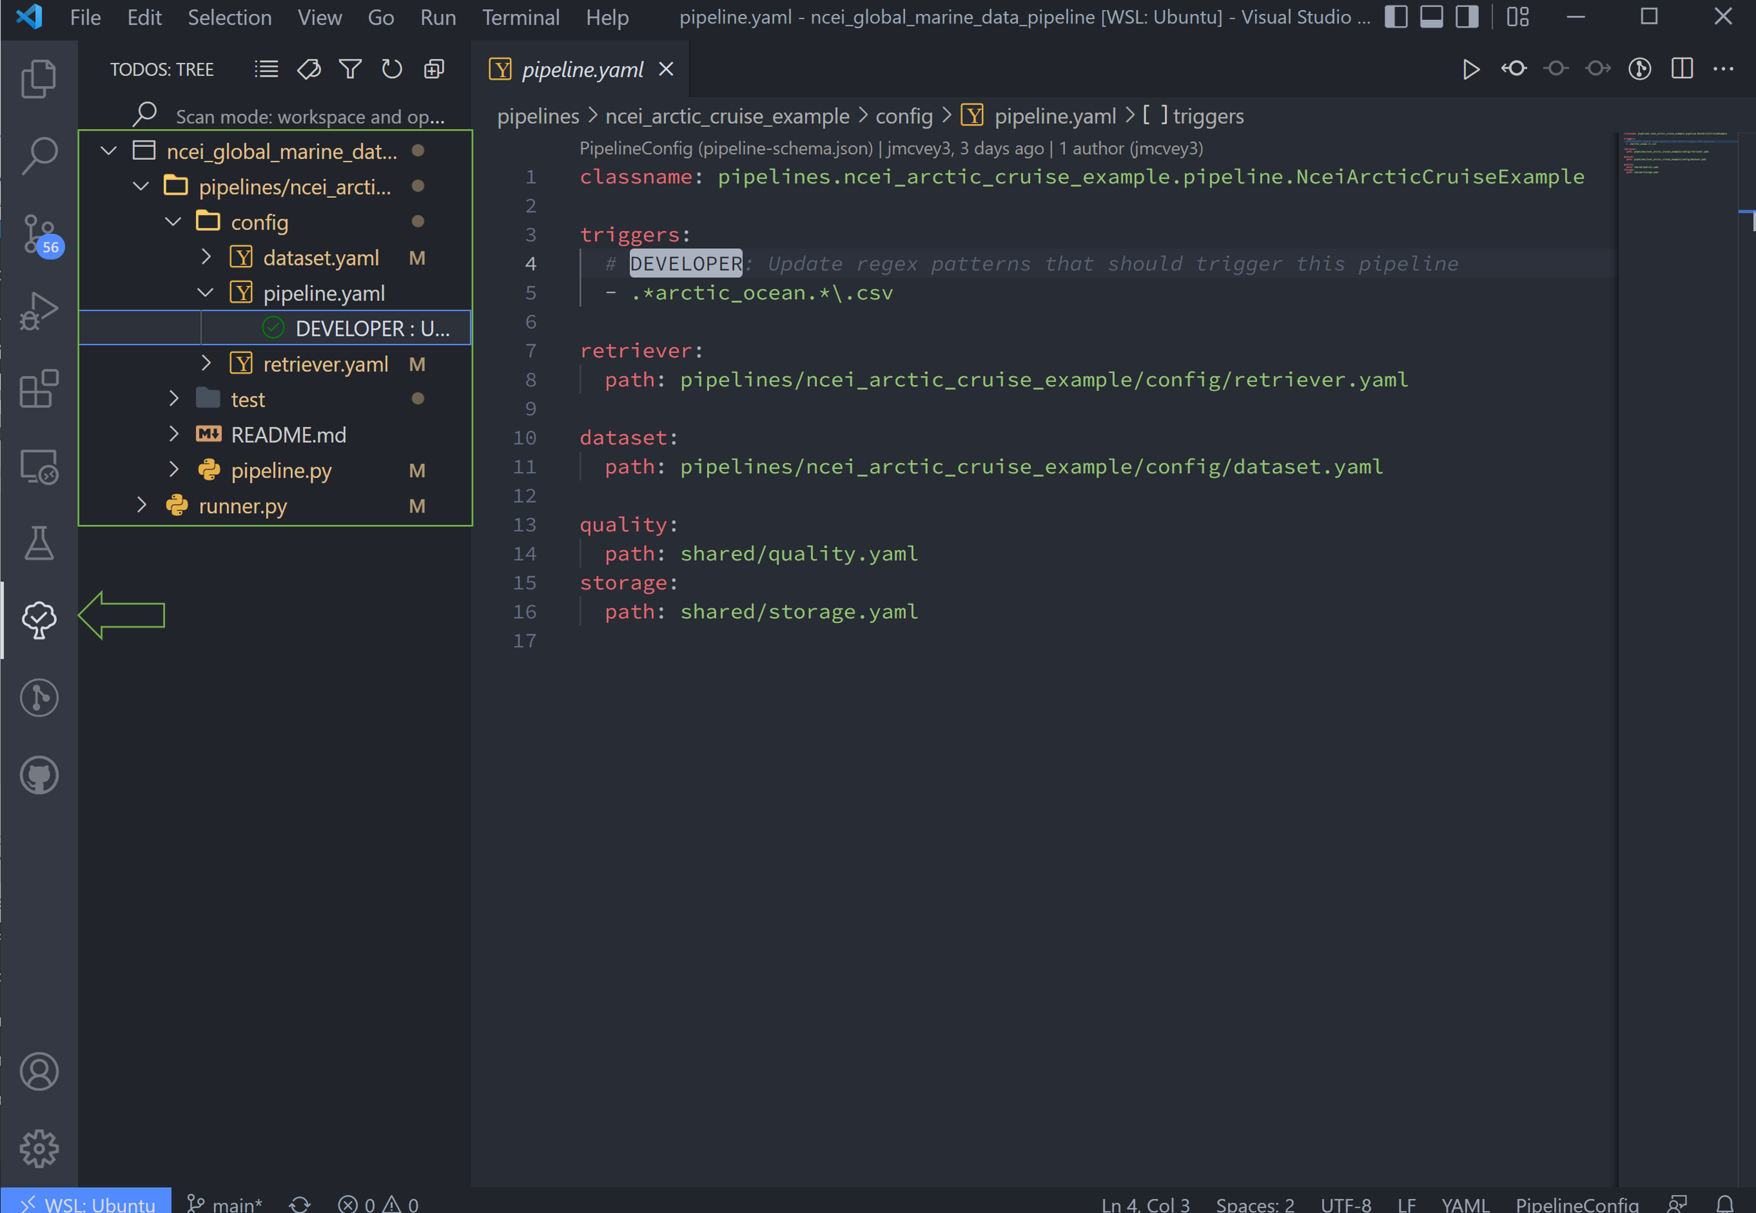
Task: Click the group by tag icon
Action: (309, 69)
